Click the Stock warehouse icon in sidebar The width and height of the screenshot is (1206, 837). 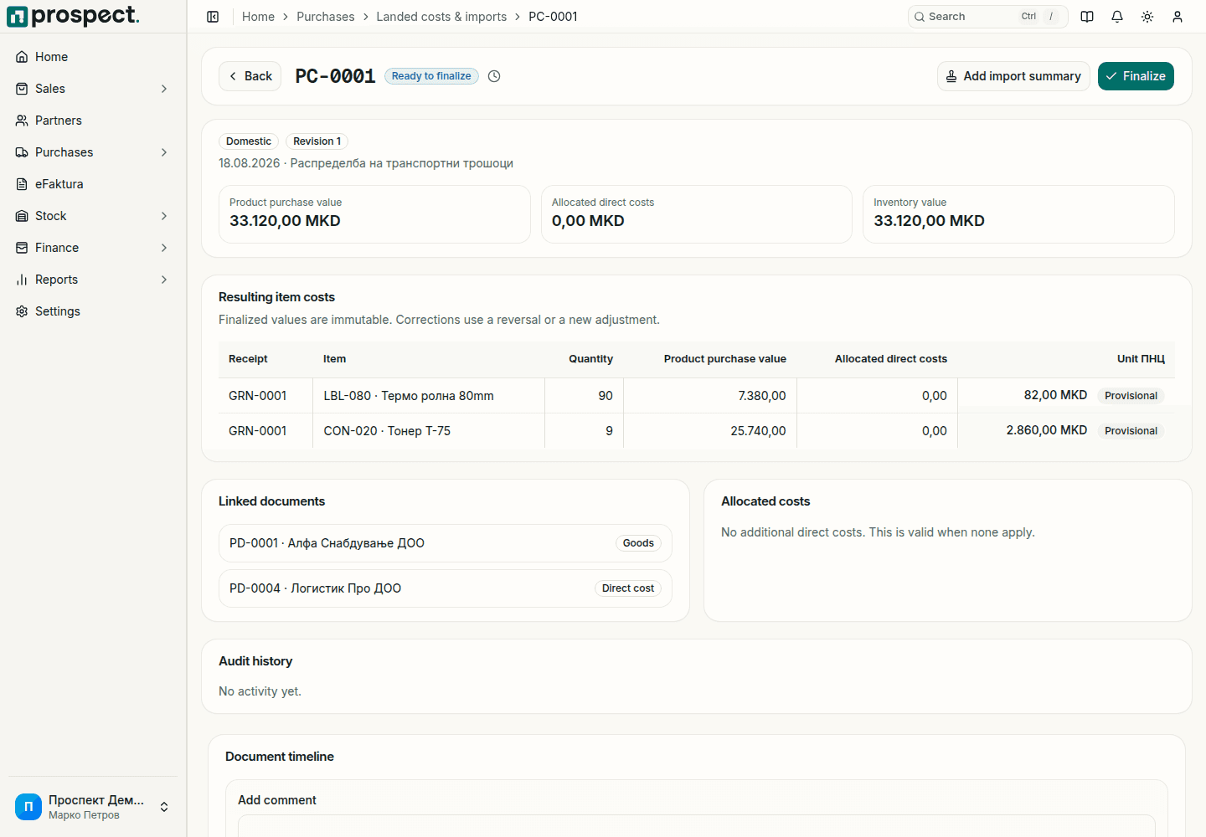(22, 216)
